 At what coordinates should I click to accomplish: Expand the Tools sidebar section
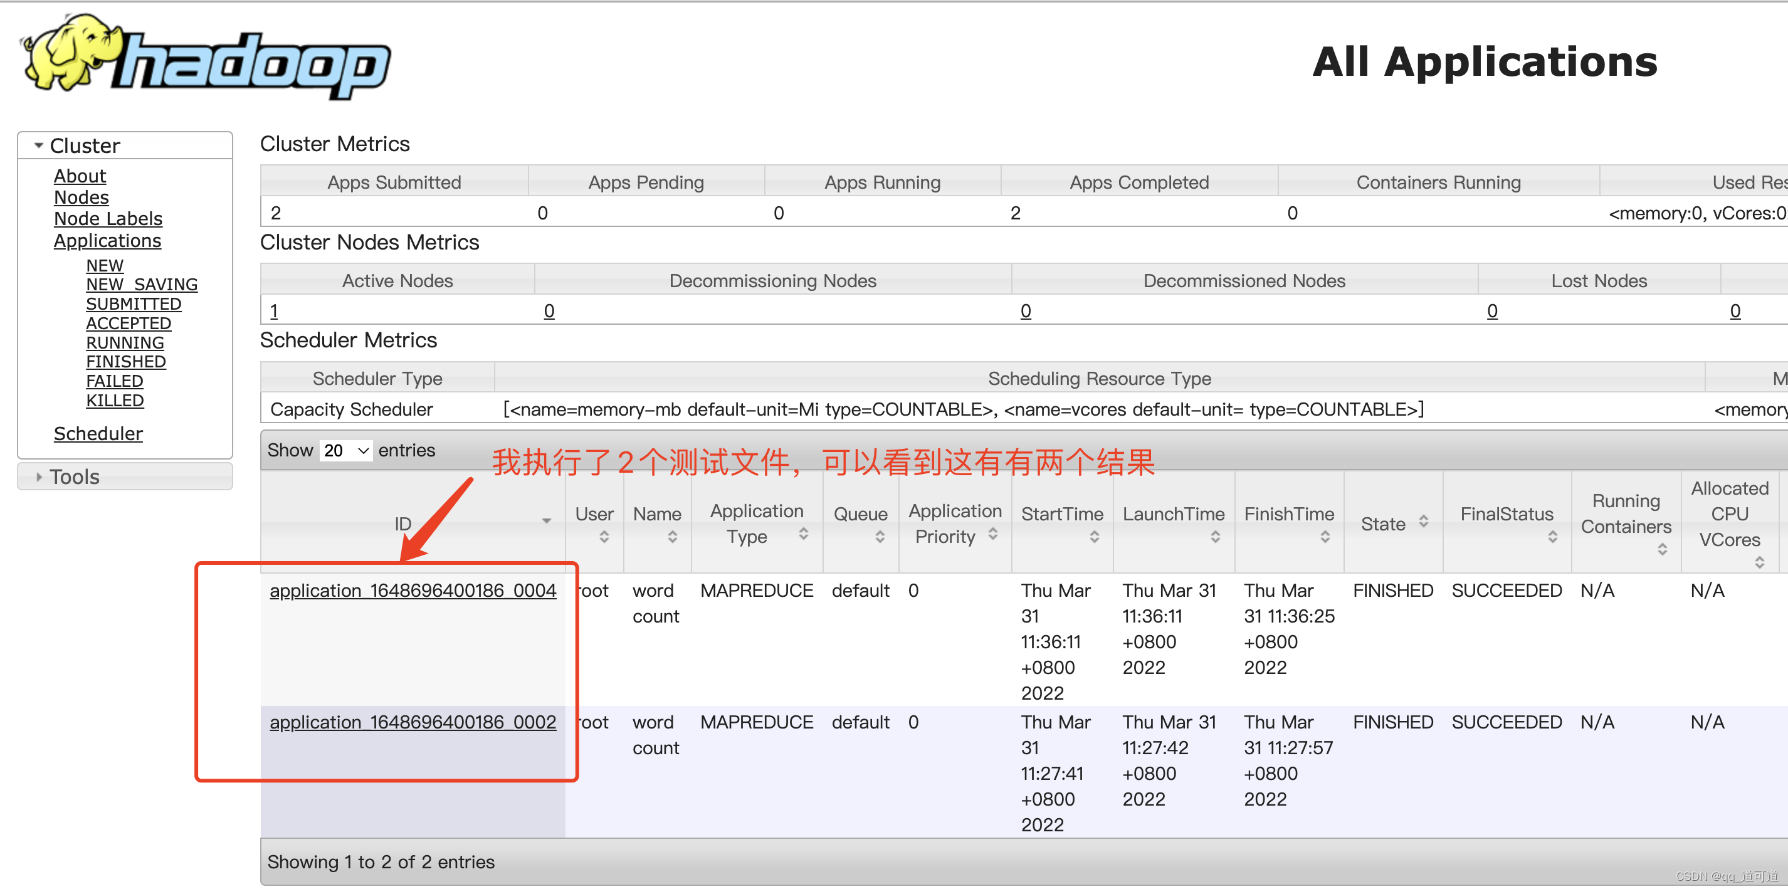click(x=39, y=476)
